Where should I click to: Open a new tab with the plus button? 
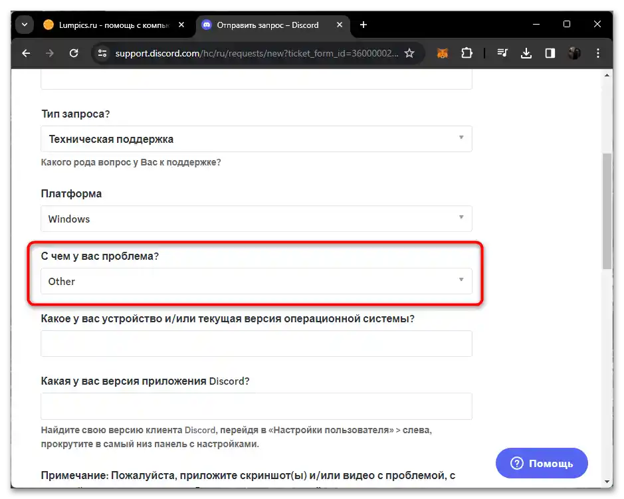(363, 25)
